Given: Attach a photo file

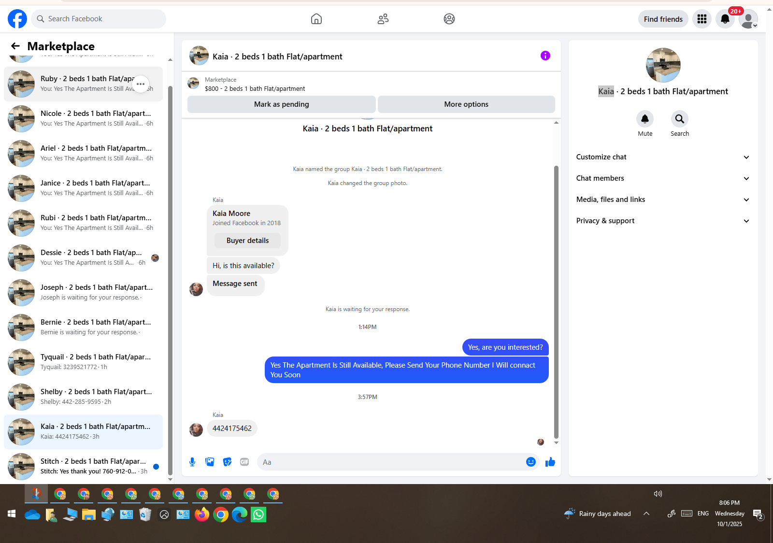Looking at the screenshot, I should pos(210,462).
